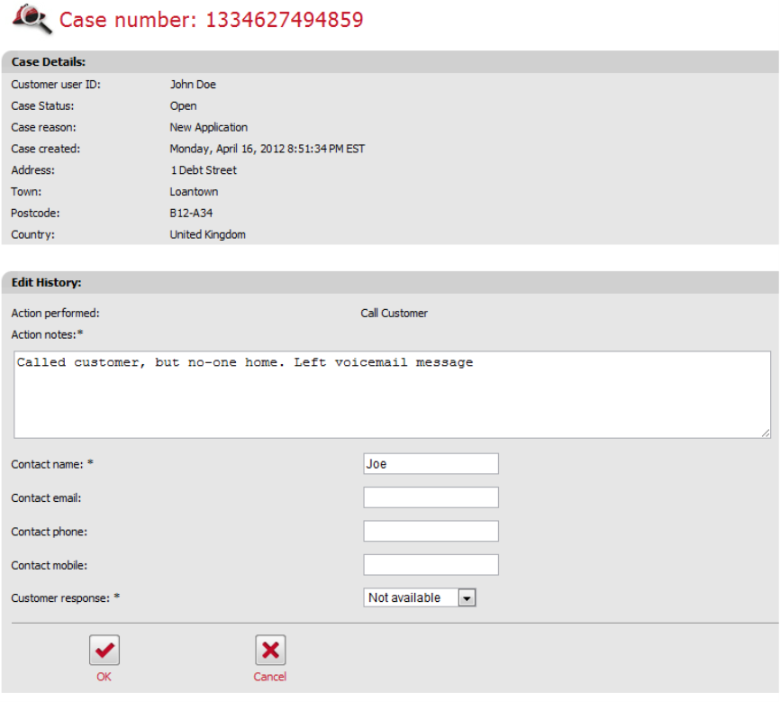The height and width of the screenshot is (702, 780).
Task: Click the Case created date value
Action: pos(267,149)
